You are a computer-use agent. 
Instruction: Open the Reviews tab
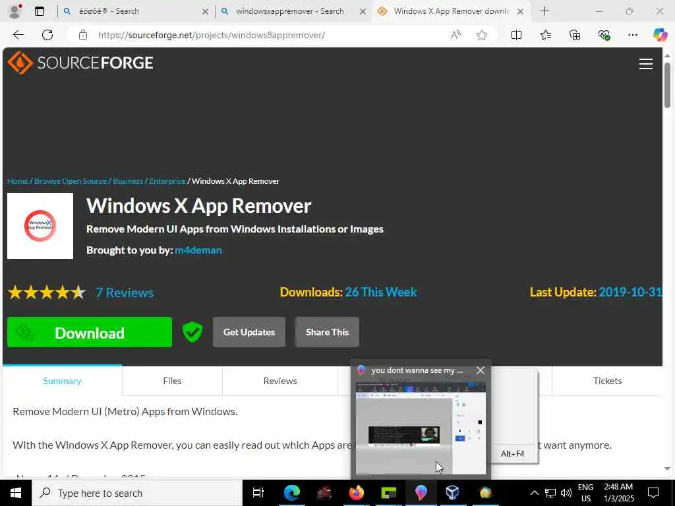tap(279, 381)
